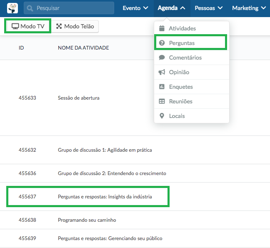
Task: Click the map pin icon beside Locais
Action: pos(162,116)
